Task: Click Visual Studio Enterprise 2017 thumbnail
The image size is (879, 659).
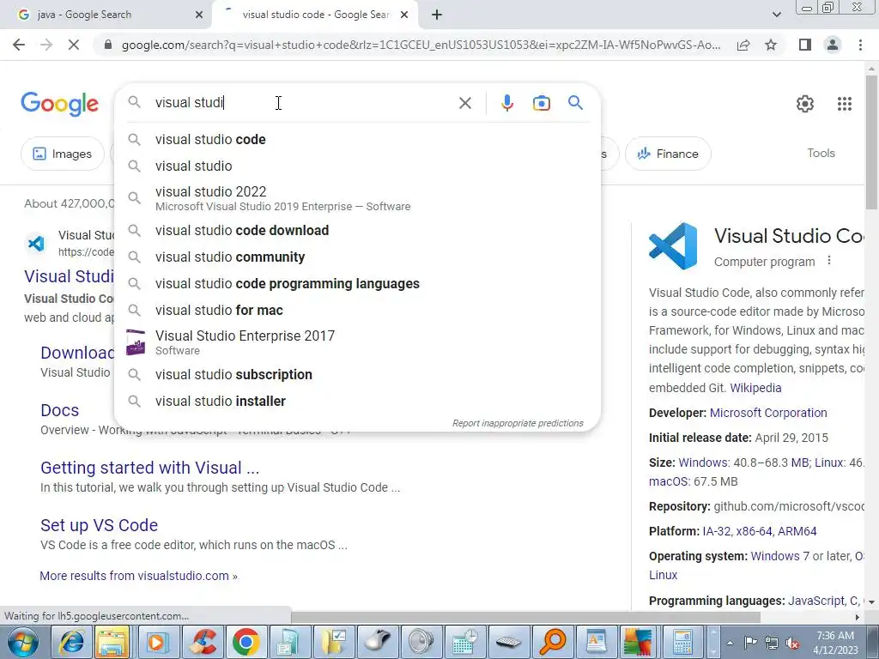Action: (x=136, y=342)
